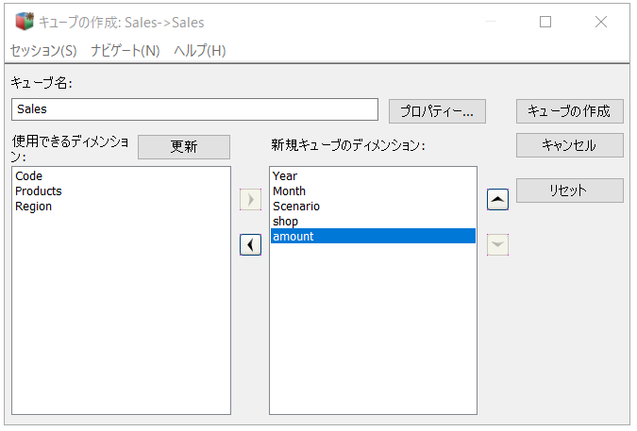Select the highlighted amount dimension row

click(x=373, y=236)
